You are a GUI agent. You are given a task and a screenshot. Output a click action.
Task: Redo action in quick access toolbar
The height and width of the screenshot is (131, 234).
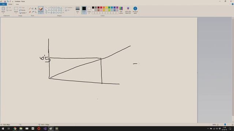[x=10, y=1]
